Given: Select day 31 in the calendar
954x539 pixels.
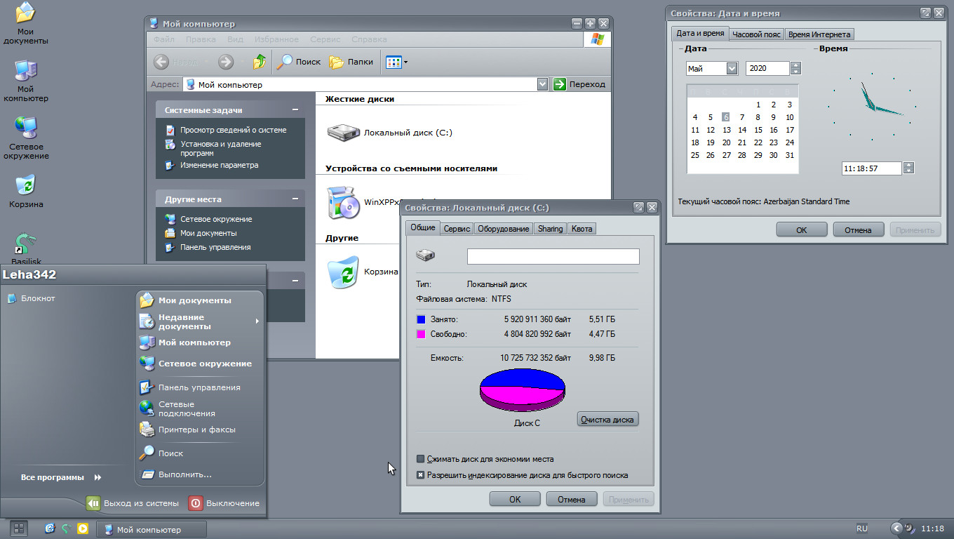Looking at the screenshot, I should pyautogui.click(x=790, y=155).
